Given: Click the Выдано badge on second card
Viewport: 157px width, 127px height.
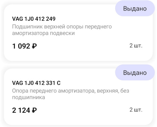Looking at the screenshot, I should coord(135,72).
